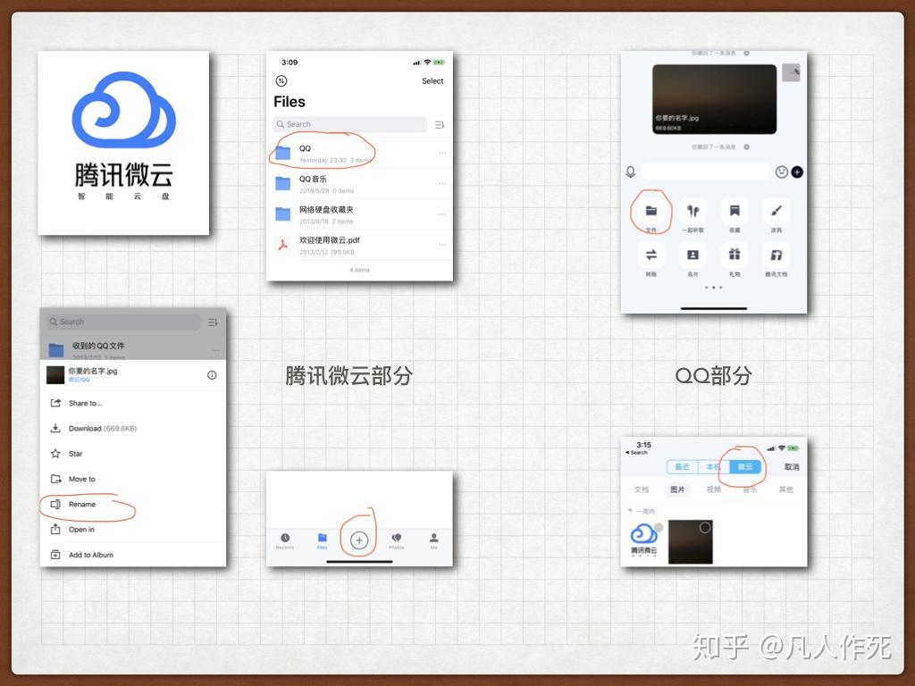The image size is (915, 686).
Task: Open more options for QQ音乐 row
Action: click(x=442, y=183)
